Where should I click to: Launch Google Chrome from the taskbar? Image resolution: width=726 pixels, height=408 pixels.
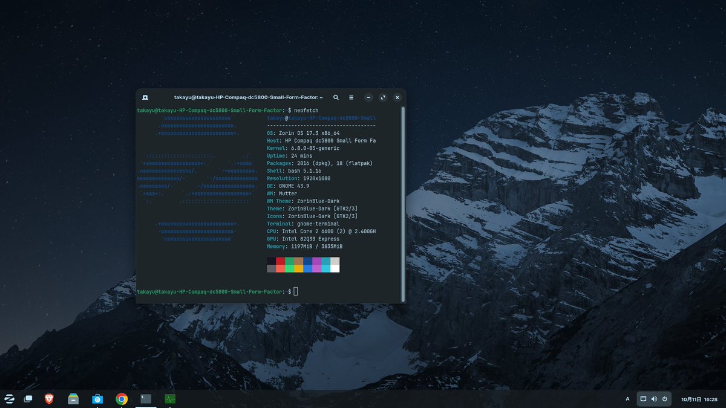tap(122, 398)
